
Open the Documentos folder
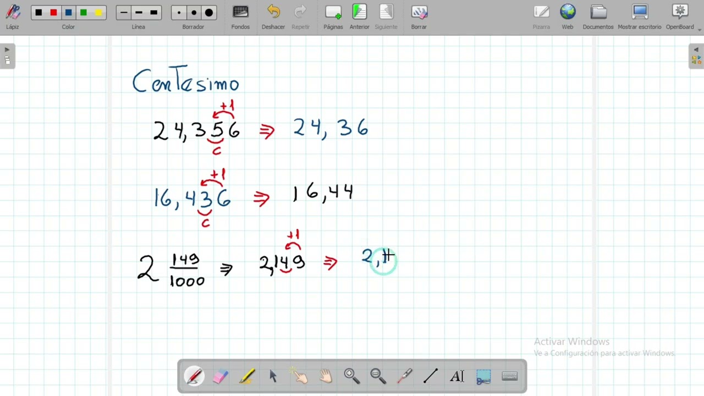pos(598,16)
